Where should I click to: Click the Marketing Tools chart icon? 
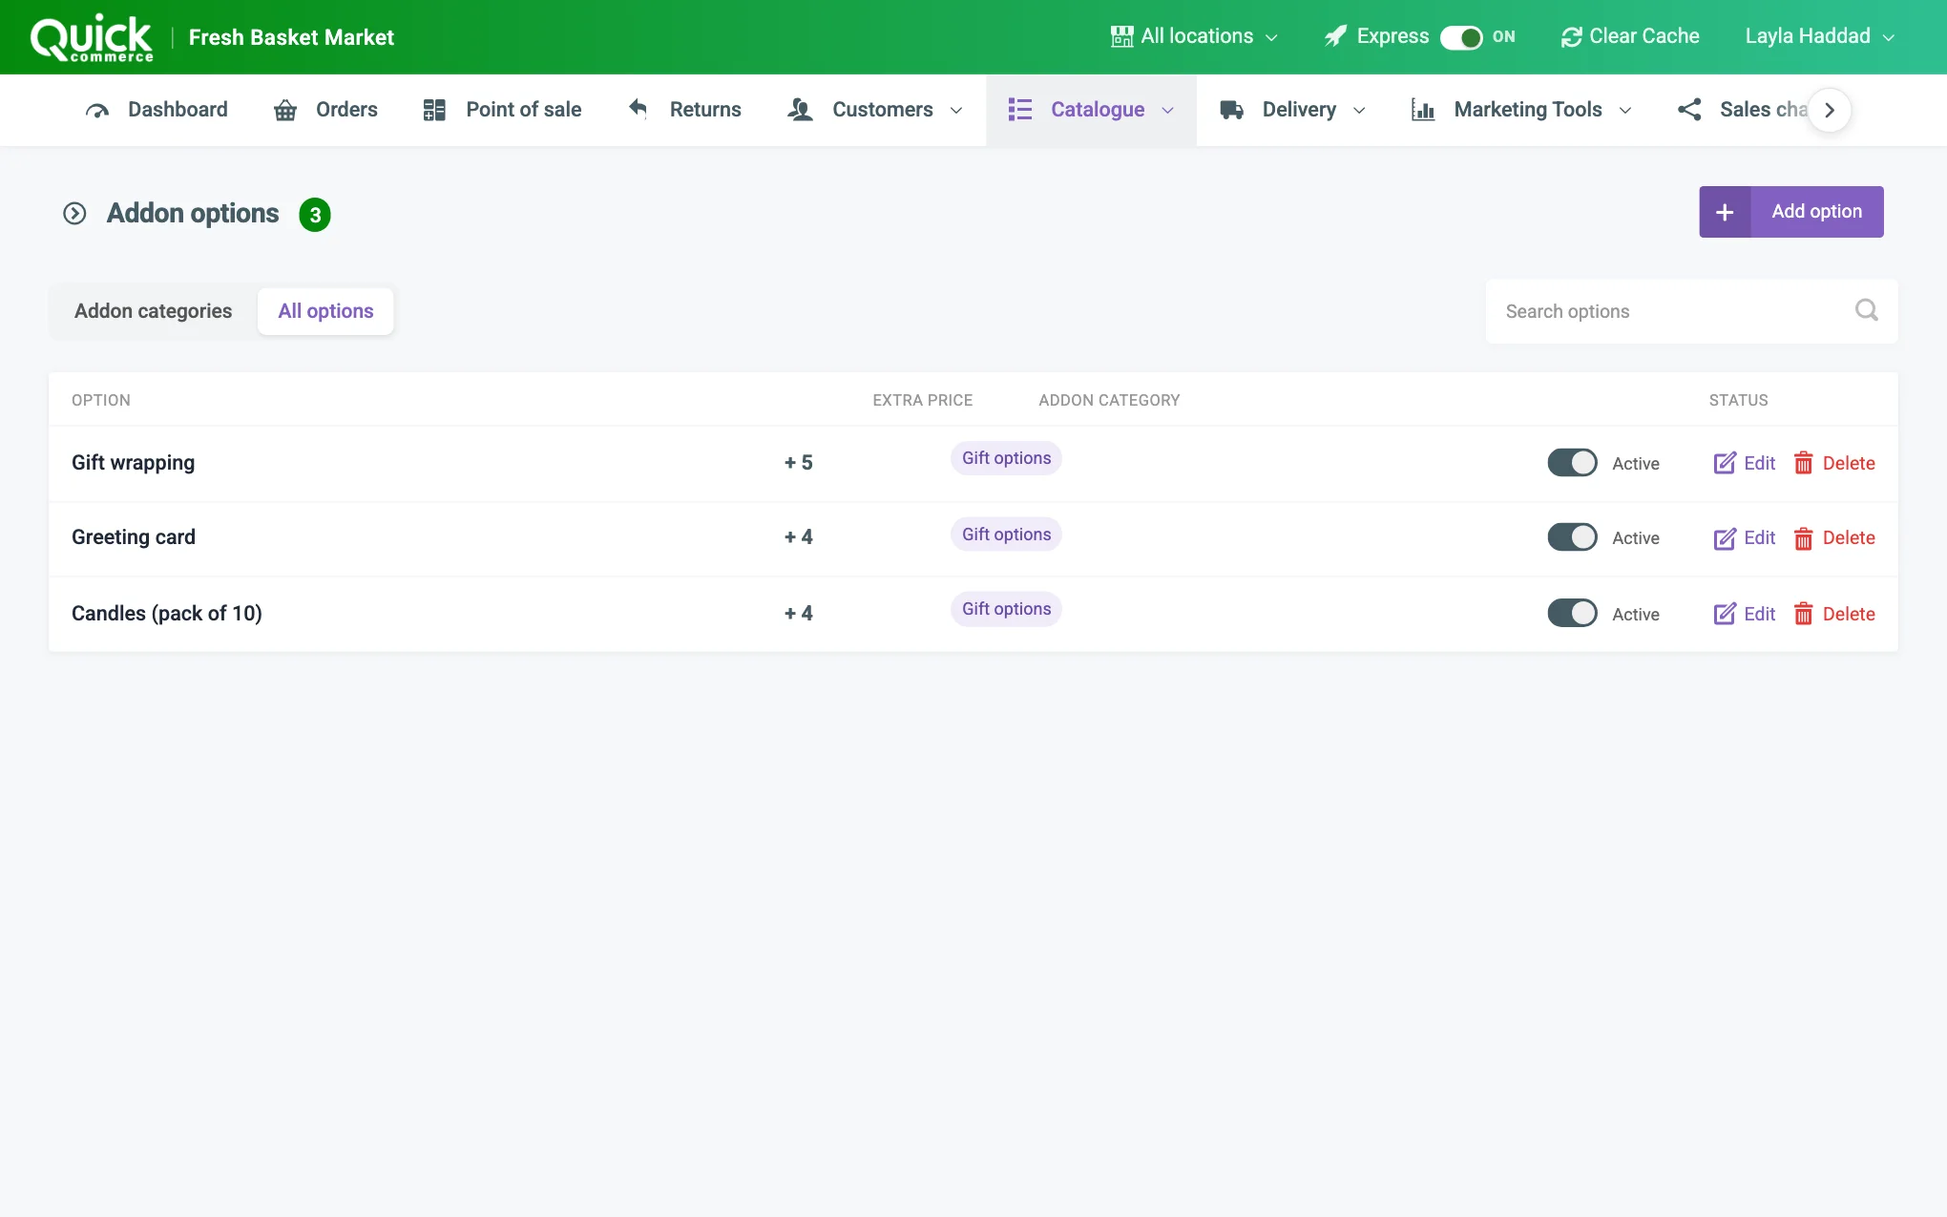coord(1422,110)
